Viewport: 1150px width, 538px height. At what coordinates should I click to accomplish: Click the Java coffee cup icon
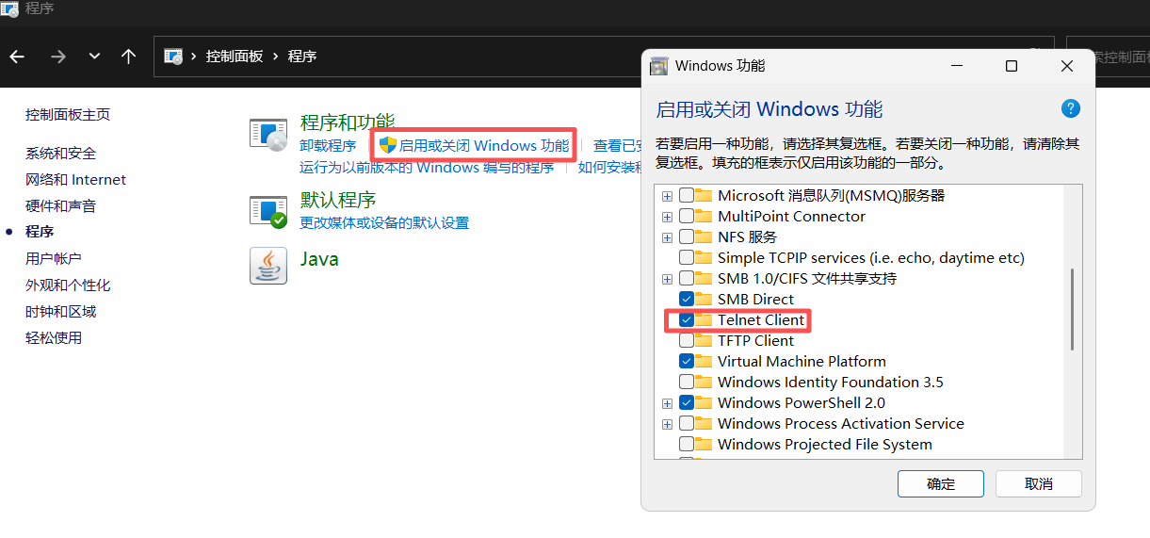[268, 266]
